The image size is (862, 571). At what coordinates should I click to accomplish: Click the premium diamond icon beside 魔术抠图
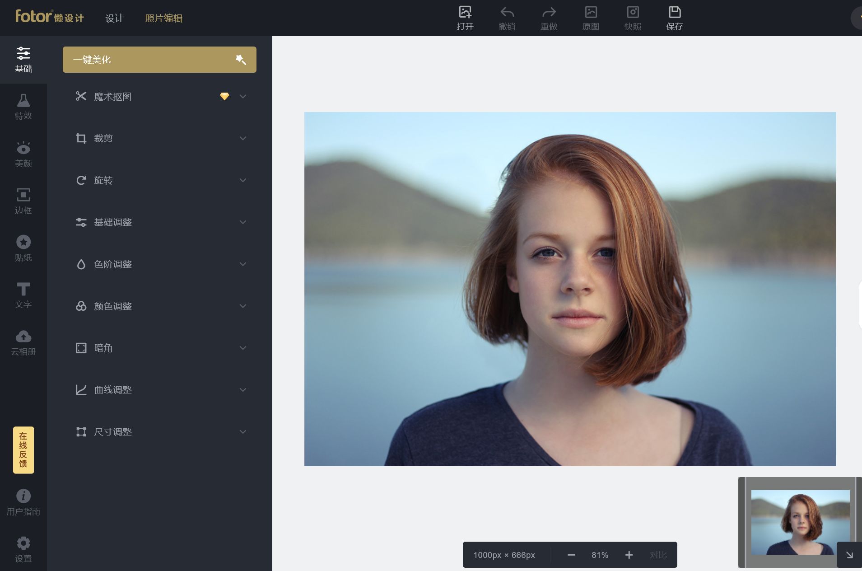click(x=224, y=96)
